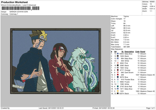156x110 pixels.
Task: Click the Baby Blue swatch in stop 3
Action: coord(118,58)
